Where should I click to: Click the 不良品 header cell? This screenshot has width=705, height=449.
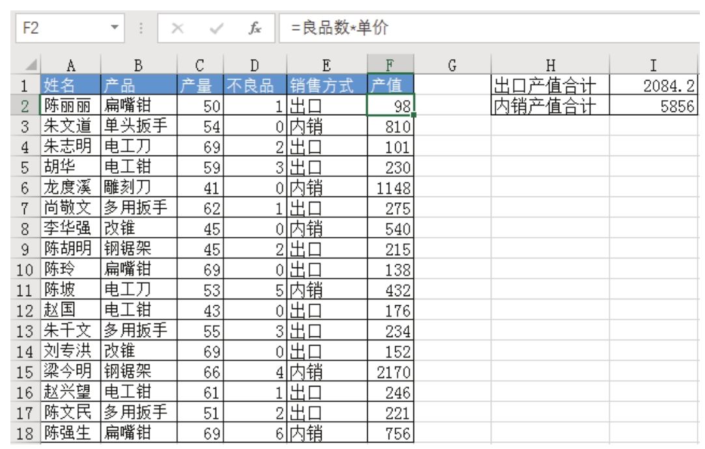[255, 85]
